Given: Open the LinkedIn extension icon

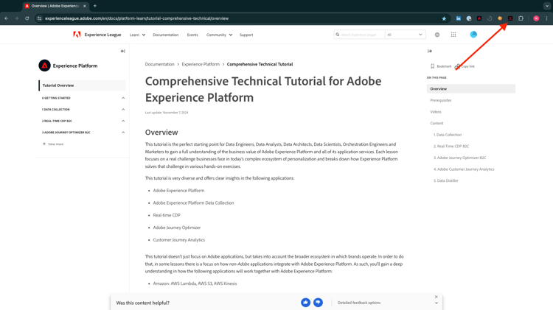Looking at the screenshot, I should coord(458,18).
